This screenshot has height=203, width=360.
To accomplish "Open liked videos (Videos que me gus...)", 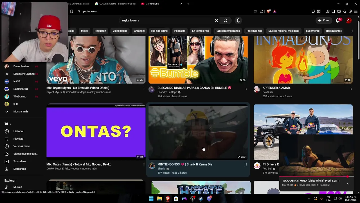I will click(x=22, y=154).
